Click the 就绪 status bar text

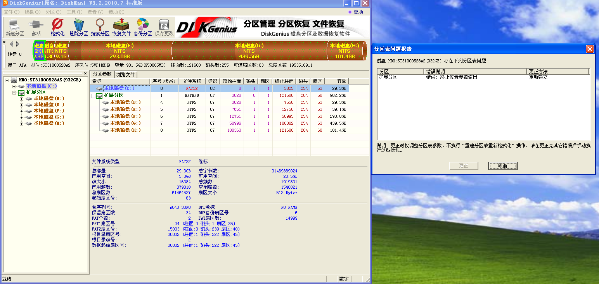point(7,279)
